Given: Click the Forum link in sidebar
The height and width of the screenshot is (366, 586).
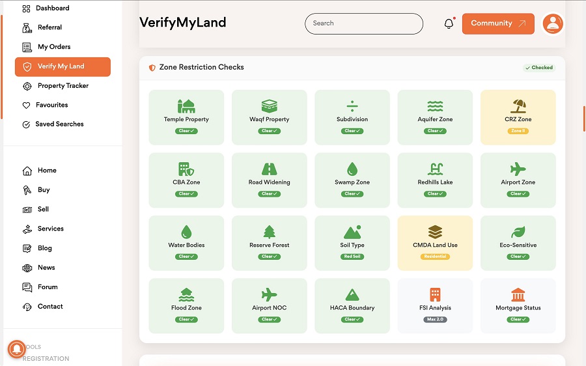Looking at the screenshot, I should 48,287.
